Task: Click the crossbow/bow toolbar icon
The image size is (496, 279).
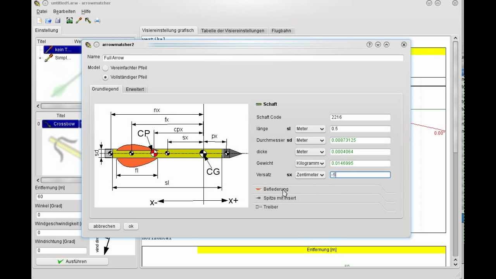Action: coord(88,21)
